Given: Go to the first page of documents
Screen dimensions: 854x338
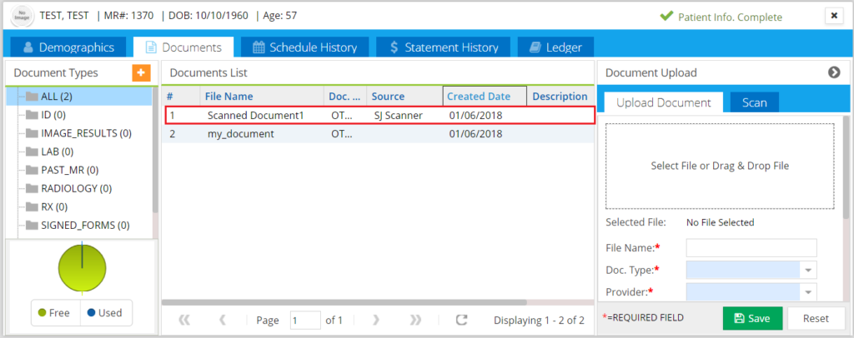Looking at the screenshot, I should [184, 320].
